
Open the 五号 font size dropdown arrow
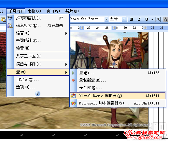124,19
